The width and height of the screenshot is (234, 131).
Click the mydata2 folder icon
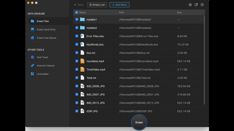[x=82, y=28]
